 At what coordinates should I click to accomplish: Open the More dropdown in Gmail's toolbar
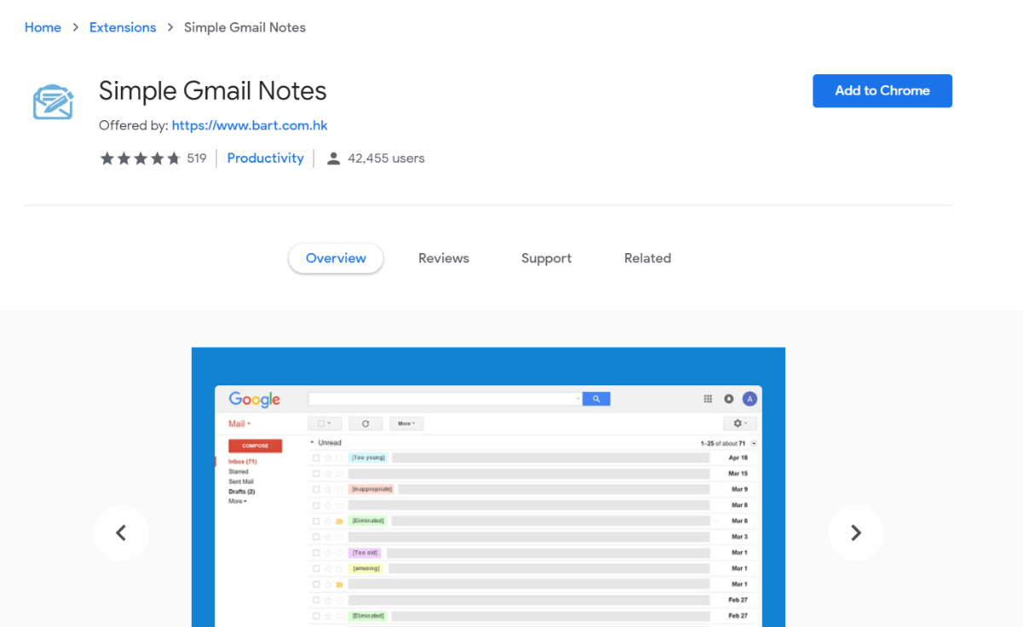click(x=406, y=423)
